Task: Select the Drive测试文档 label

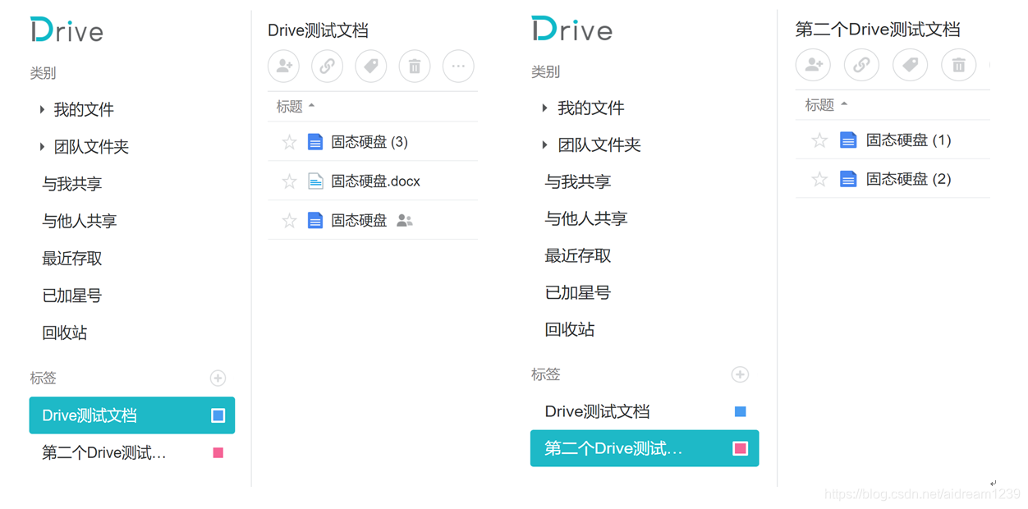Action: (90, 415)
